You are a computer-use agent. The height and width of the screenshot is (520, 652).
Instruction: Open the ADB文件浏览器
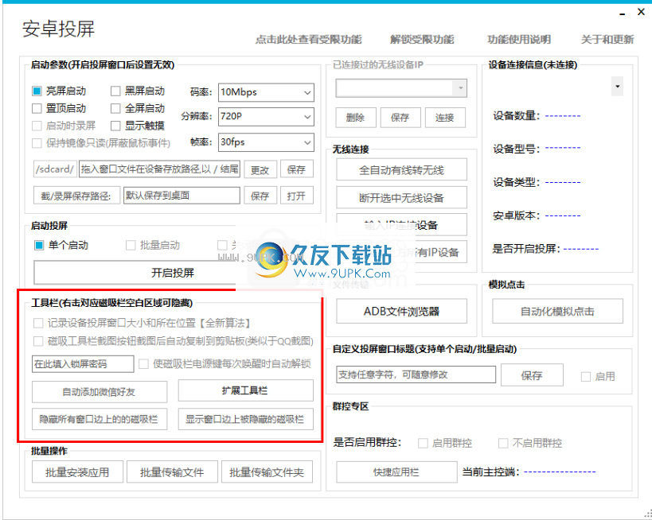coord(401,311)
